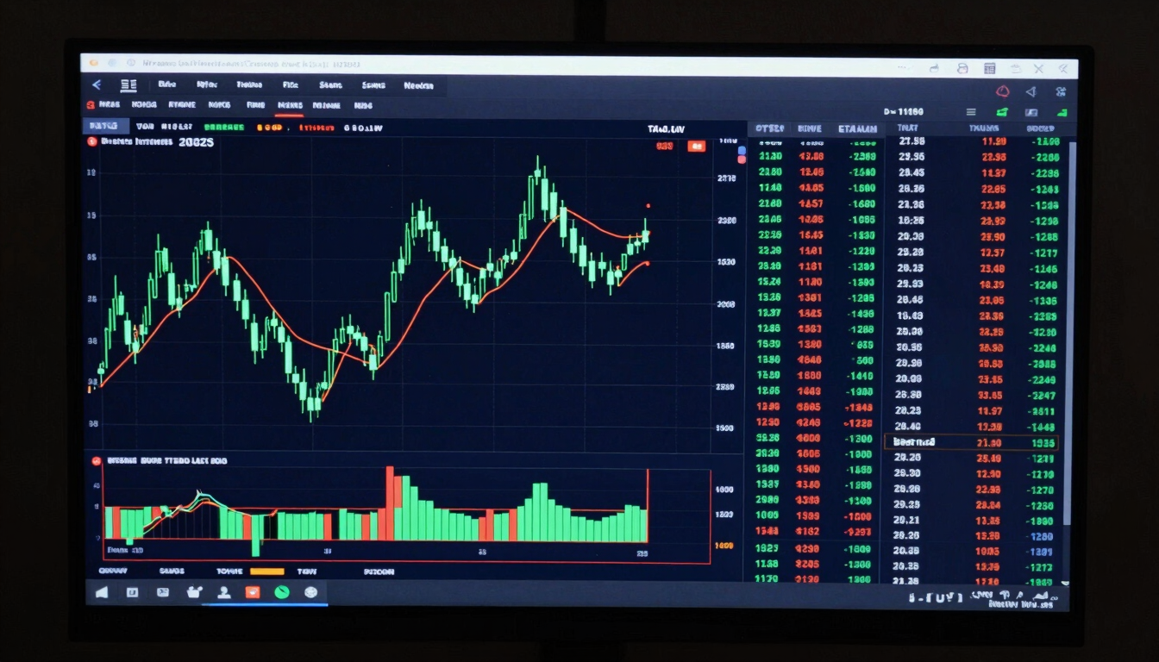Click the 2082S chart title value
Image resolution: width=1159 pixels, height=662 pixels.
tap(197, 142)
